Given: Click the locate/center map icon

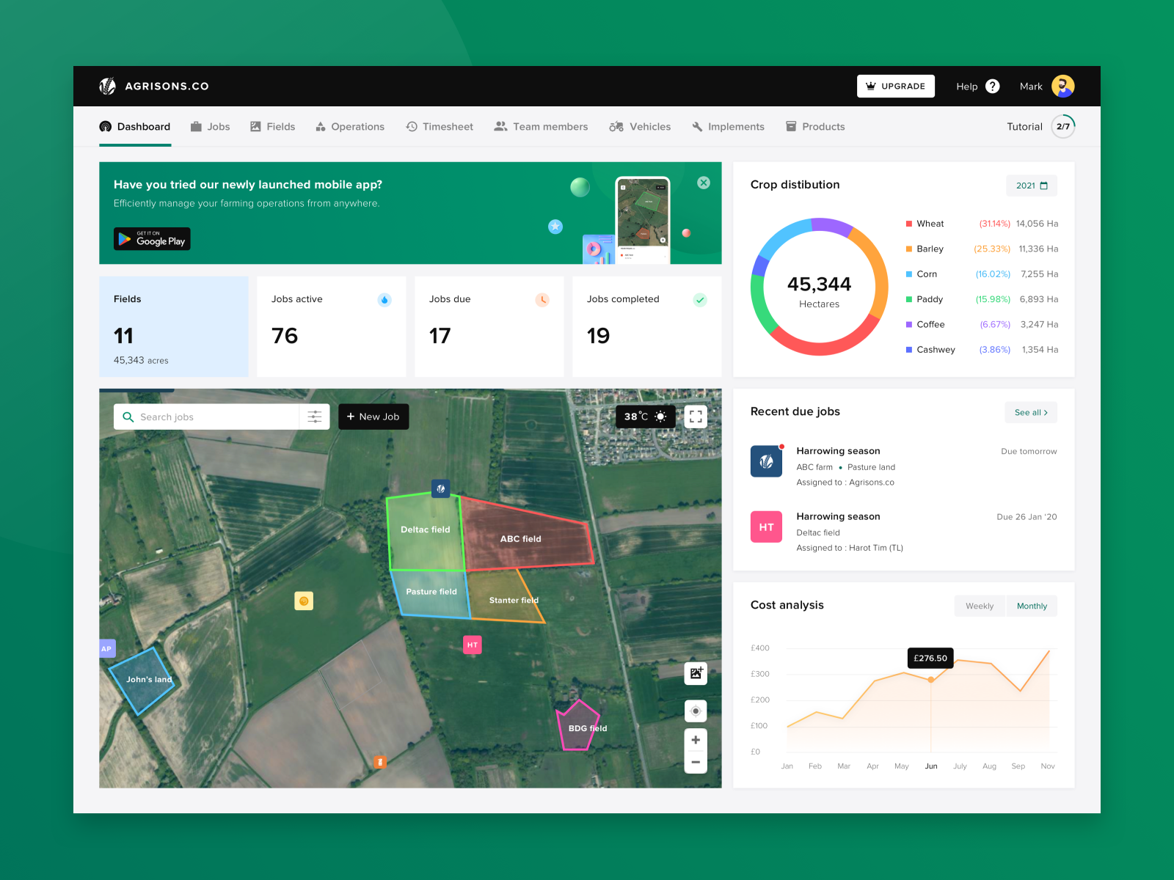Looking at the screenshot, I should pos(695,711).
